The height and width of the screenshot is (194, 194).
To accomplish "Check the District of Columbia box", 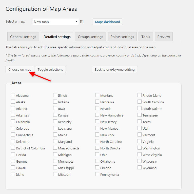I will pyautogui.click(x=13, y=148).
